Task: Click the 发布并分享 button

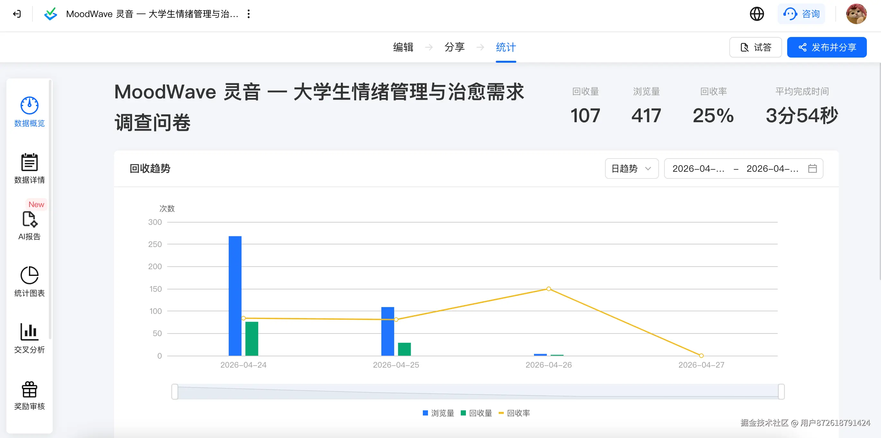Action: 827,47
